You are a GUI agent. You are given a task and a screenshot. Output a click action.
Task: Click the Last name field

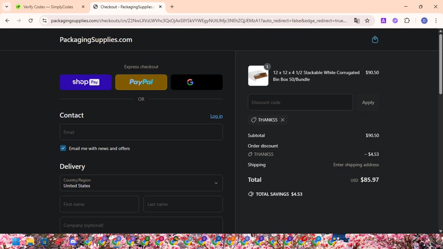(183, 204)
